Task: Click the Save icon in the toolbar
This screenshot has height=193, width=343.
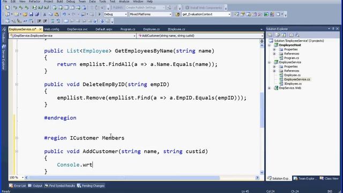Action: point(31,14)
